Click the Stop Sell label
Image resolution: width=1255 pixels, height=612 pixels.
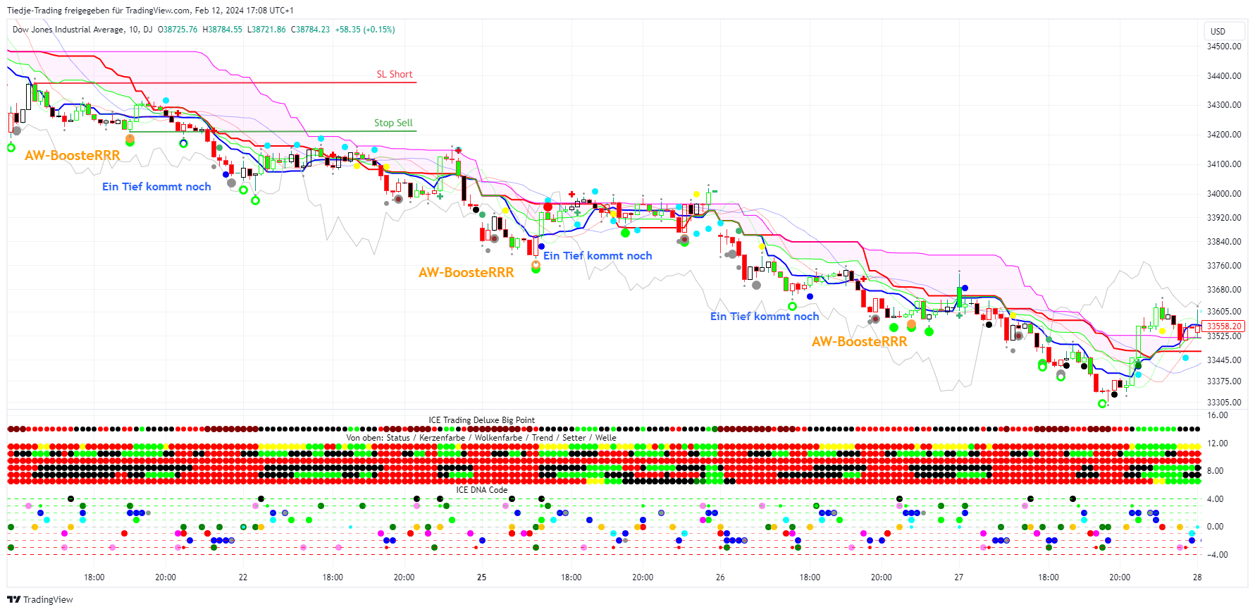[393, 123]
